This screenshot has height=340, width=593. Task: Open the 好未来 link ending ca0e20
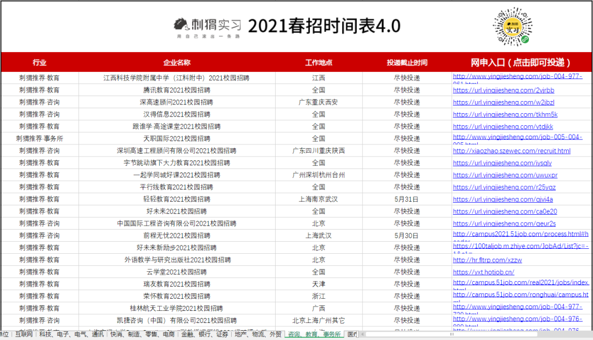(x=505, y=211)
